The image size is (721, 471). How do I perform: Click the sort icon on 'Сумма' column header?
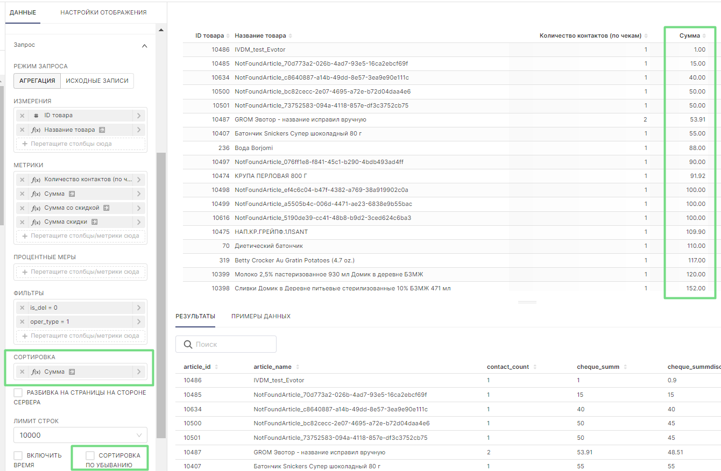tap(704, 36)
